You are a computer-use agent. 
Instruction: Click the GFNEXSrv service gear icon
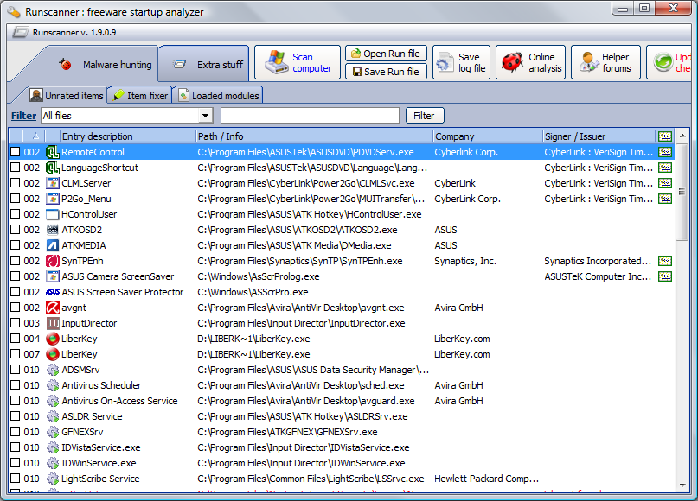pyautogui.click(x=53, y=432)
